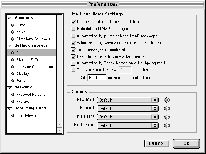Enable Automatically Check Names on outgoing mail
206x154 pixels.
(73, 63)
